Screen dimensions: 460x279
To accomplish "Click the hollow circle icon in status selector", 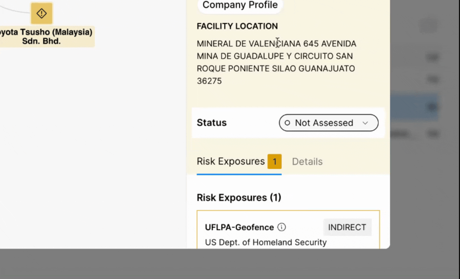I will 287,123.
